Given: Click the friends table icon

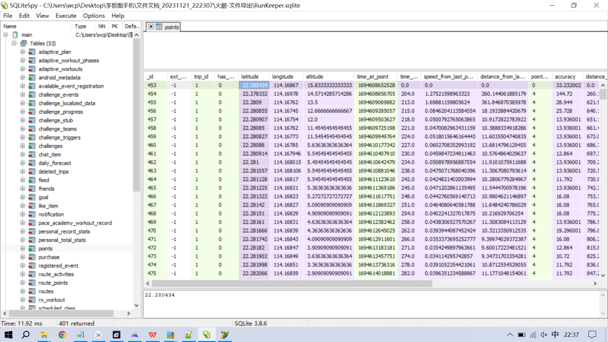Looking at the screenshot, I should (32, 188).
